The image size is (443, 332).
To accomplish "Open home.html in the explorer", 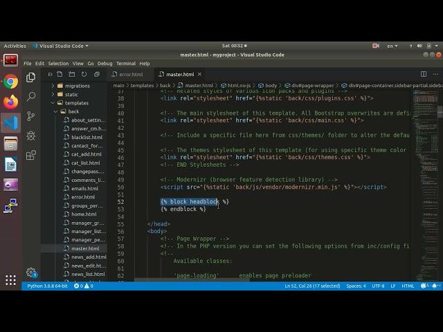I will pyautogui.click(x=84, y=214).
